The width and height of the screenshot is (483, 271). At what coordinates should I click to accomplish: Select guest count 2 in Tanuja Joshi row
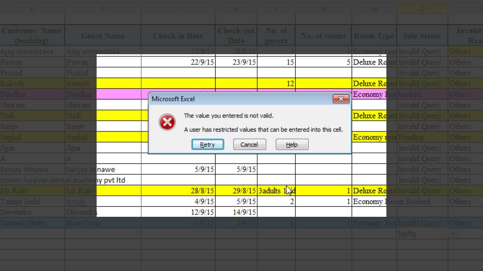point(276,201)
